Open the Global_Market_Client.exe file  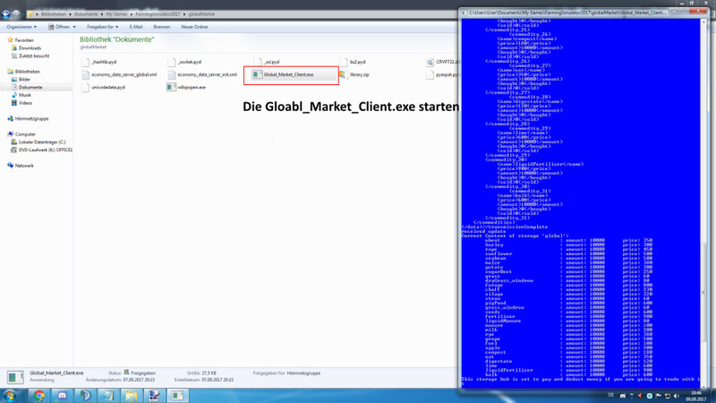click(288, 75)
